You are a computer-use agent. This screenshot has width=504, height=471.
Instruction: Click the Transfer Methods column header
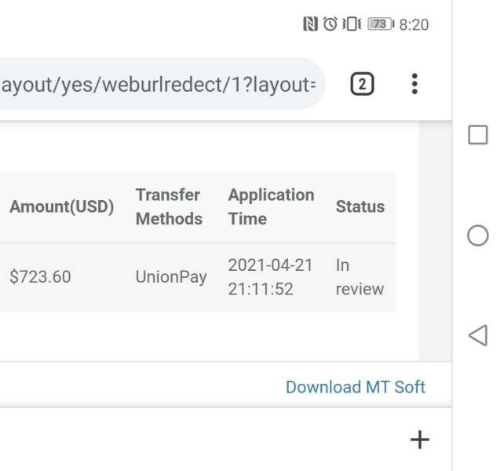(x=169, y=207)
